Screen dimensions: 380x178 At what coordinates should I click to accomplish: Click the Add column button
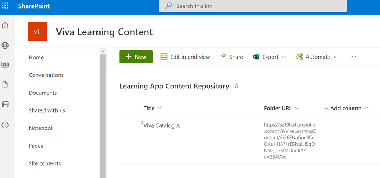(x=346, y=108)
